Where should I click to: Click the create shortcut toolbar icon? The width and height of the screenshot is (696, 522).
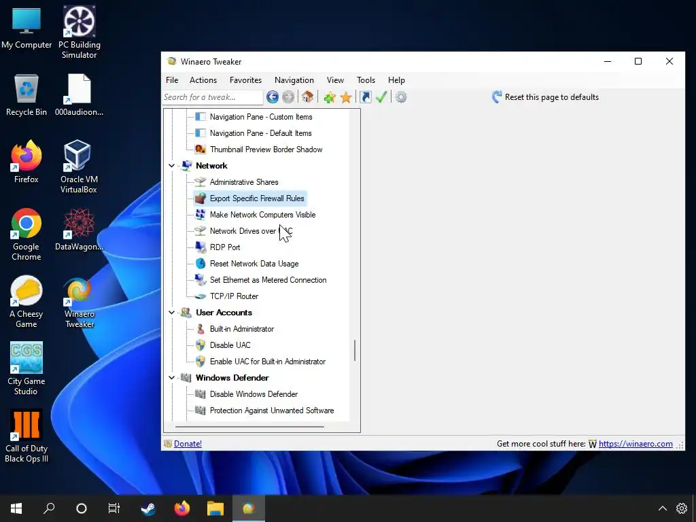point(365,97)
